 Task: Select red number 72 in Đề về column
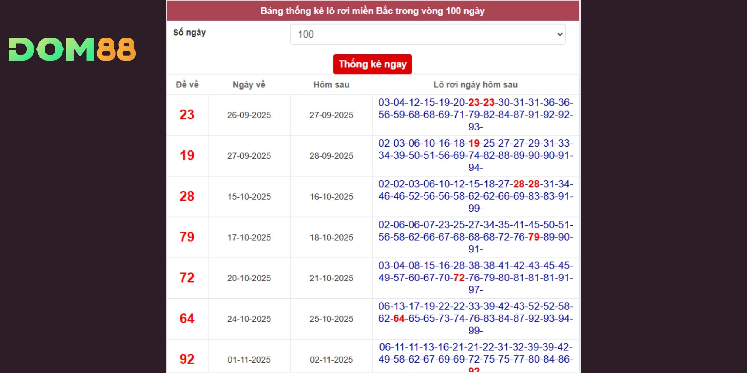pyautogui.click(x=187, y=278)
